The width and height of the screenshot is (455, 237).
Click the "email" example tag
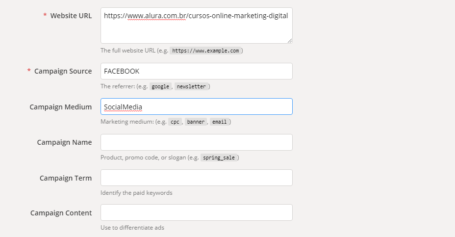pyautogui.click(x=219, y=122)
